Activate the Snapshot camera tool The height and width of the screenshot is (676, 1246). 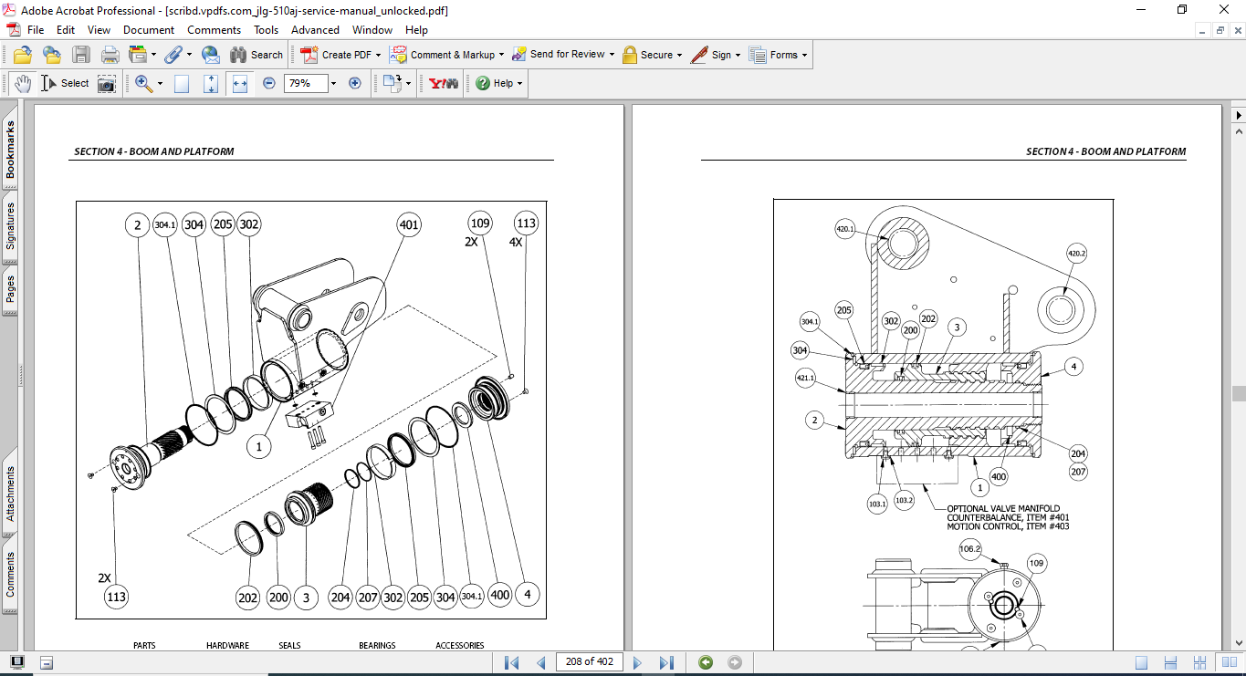point(107,84)
